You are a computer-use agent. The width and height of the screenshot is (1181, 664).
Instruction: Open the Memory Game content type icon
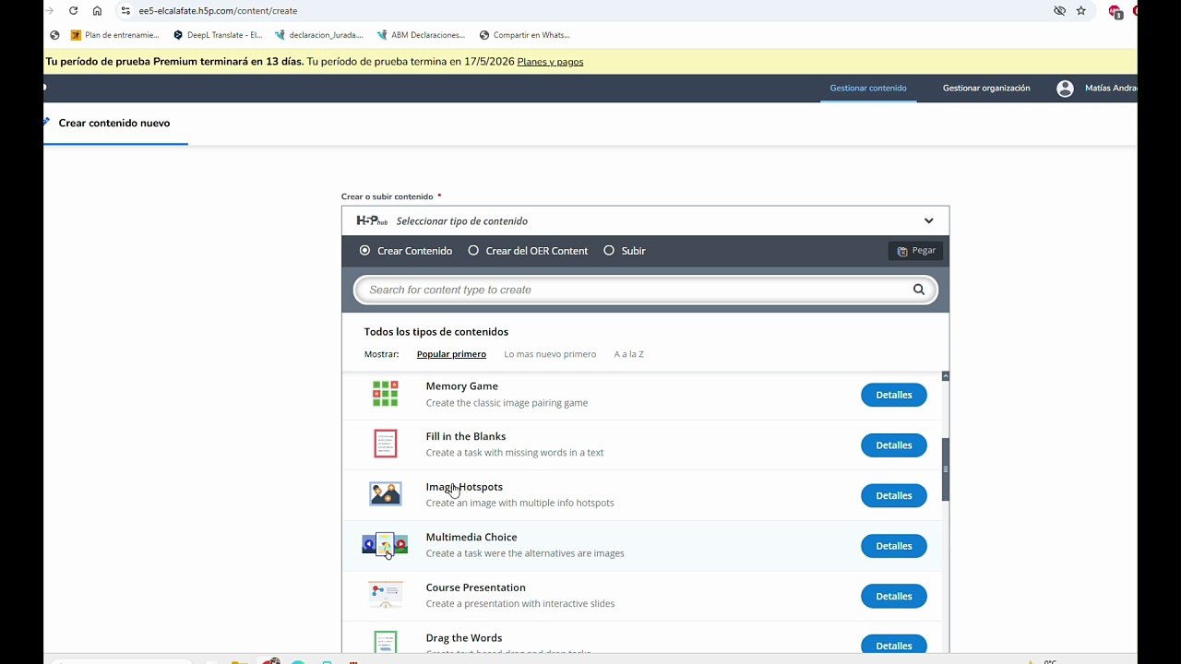385,394
